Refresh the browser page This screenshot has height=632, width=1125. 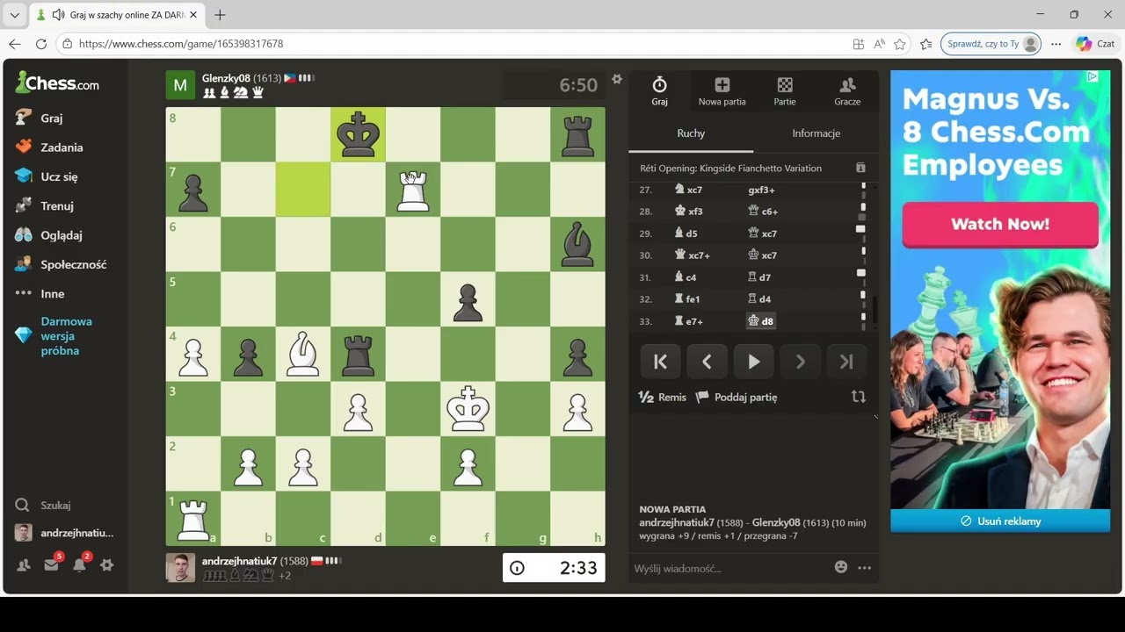click(x=40, y=44)
